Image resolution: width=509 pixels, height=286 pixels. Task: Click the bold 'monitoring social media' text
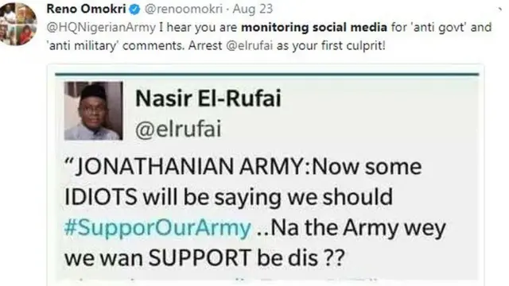click(x=314, y=27)
